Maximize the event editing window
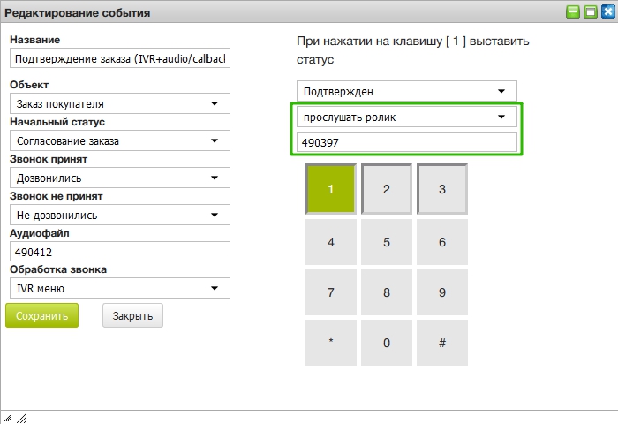This screenshot has width=618, height=424. 590,12
